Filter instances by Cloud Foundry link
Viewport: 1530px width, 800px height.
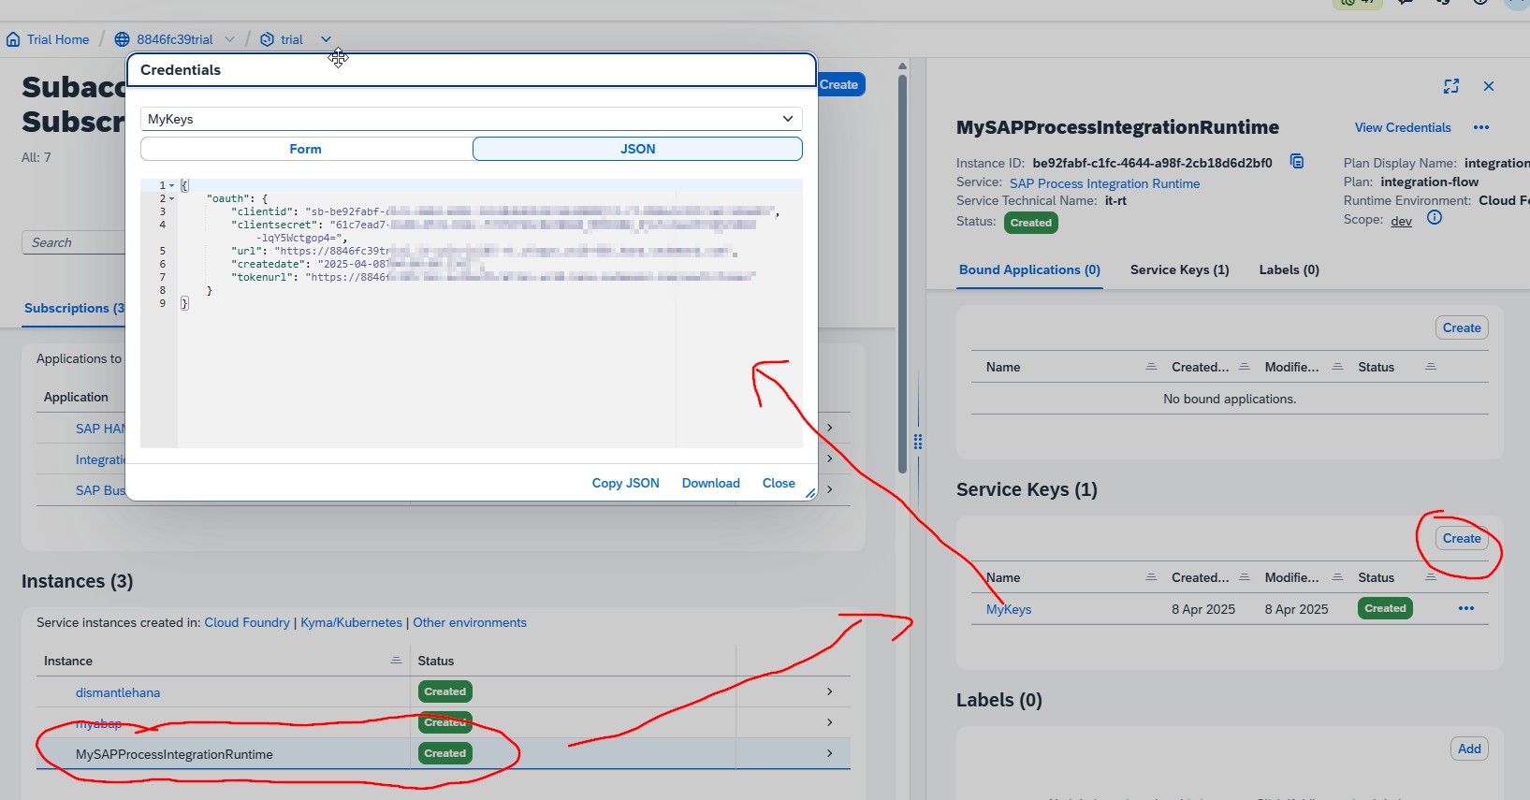[247, 622]
